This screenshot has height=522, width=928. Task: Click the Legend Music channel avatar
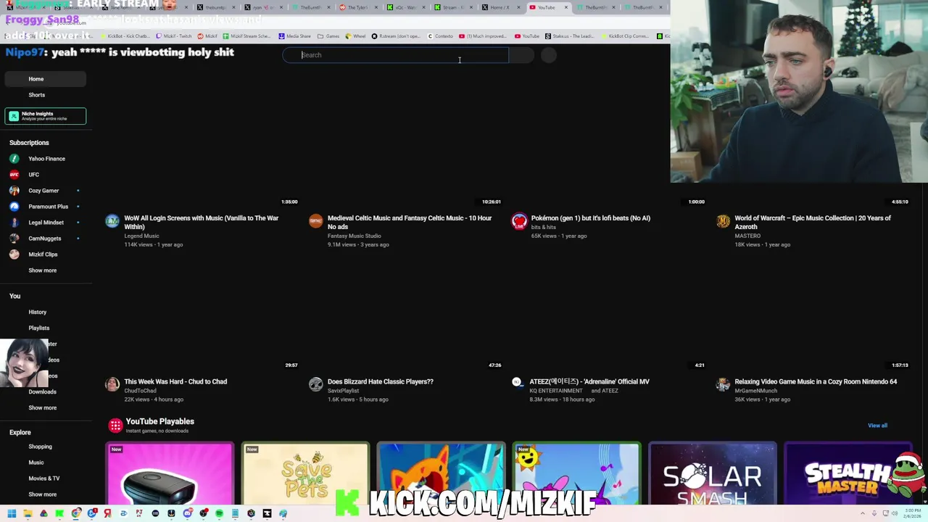coord(112,221)
